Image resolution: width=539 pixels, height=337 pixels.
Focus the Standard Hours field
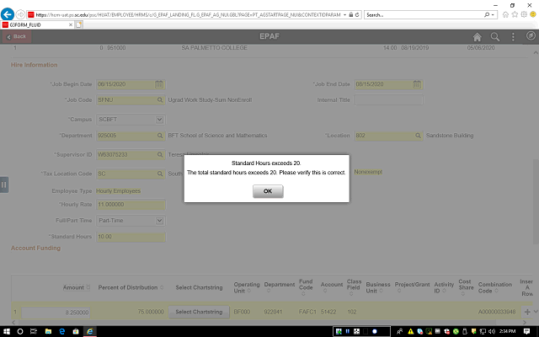coord(131,237)
